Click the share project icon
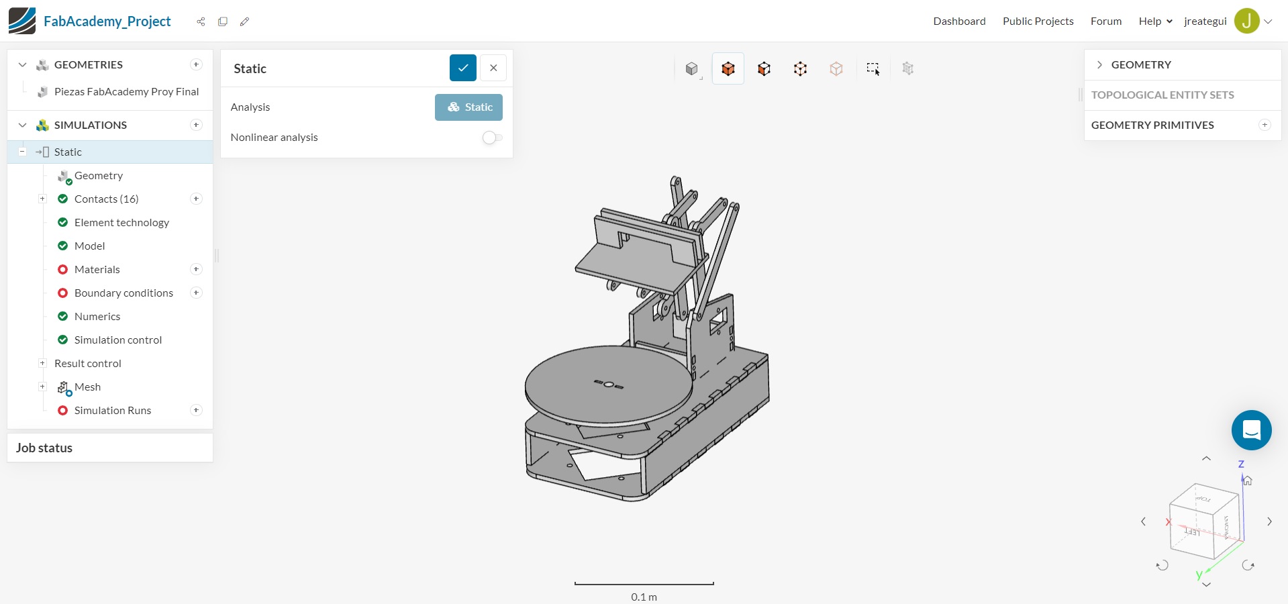The width and height of the screenshot is (1288, 604). (x=201, y=21)
